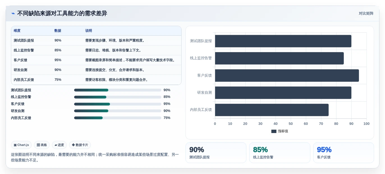Click the 85% cell in the table
385x174 pixels.
(x=58, y=50)
